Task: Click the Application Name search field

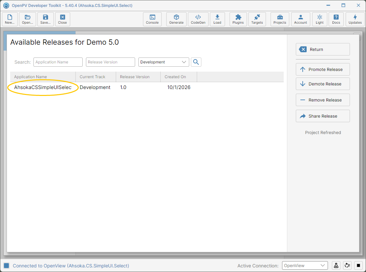Action: pos(58,62)
